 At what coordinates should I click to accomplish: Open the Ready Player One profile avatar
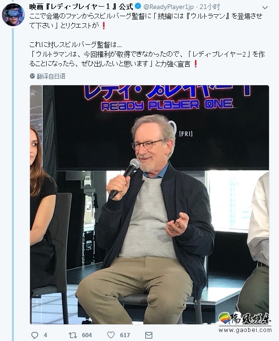point(13,15)
